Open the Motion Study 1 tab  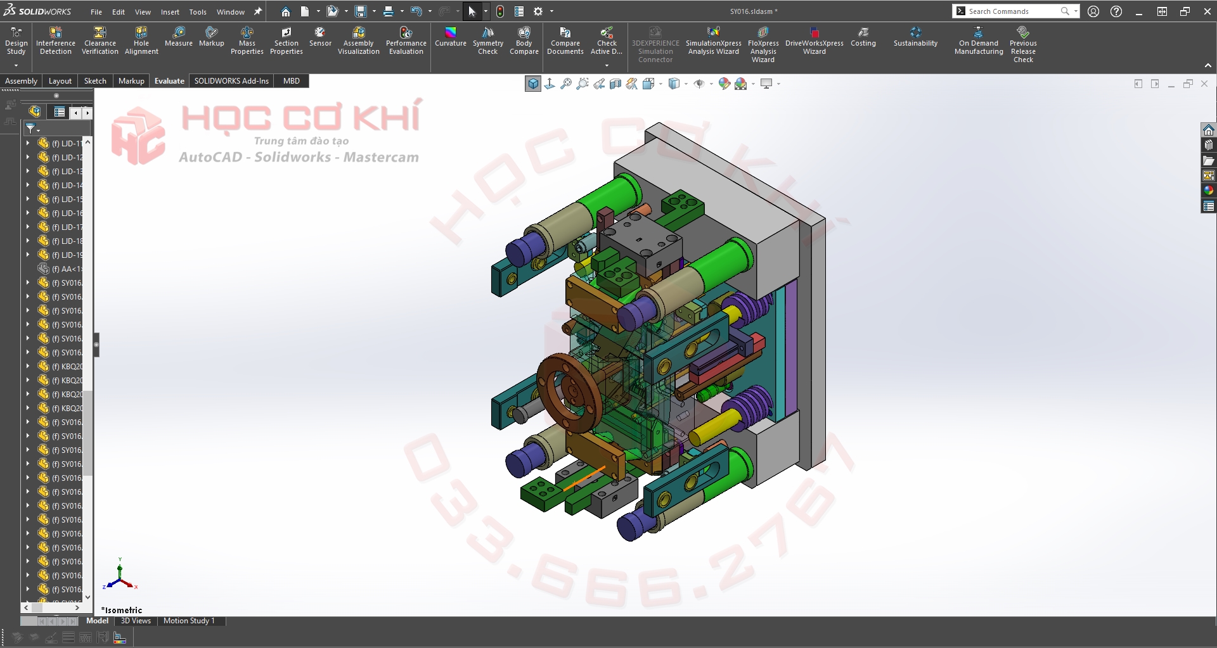click(189, 621)
